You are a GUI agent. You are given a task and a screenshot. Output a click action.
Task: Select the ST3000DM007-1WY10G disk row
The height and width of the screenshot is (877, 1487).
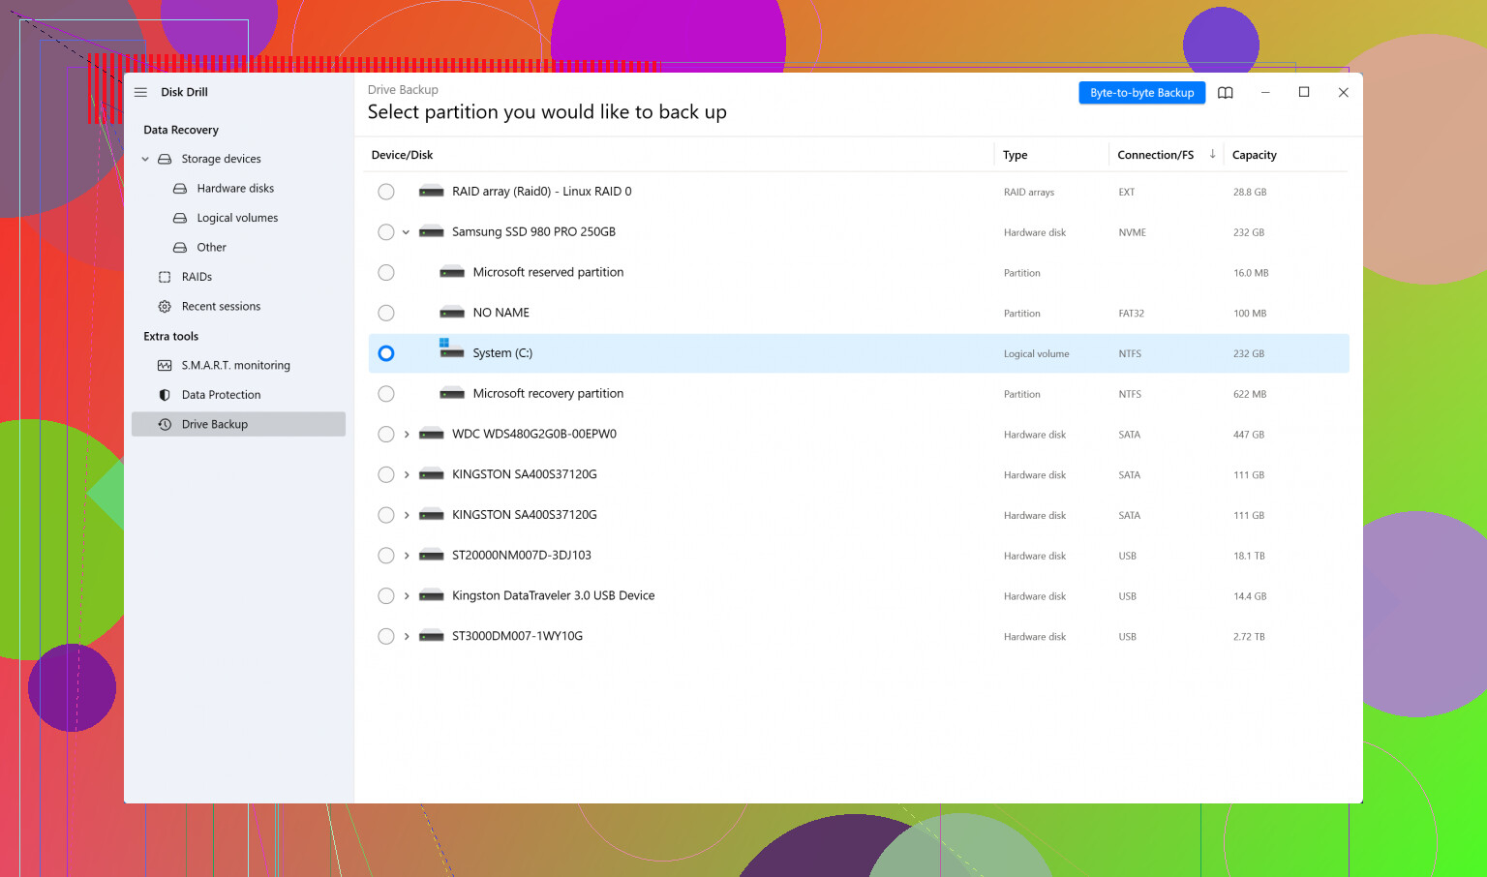[517, 636]
